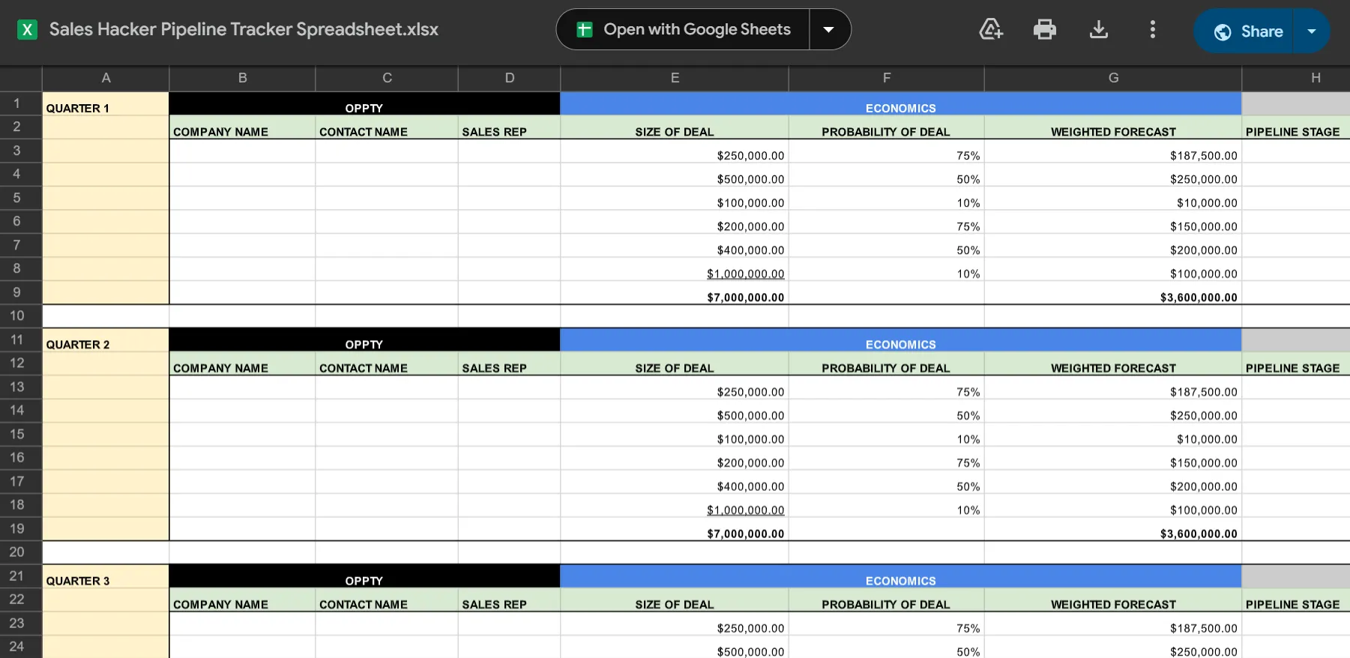The height and width of the screenshot is (658, 1350).
Task: Click SIZE OF DEAL in row 12
Action: (675, 363)
